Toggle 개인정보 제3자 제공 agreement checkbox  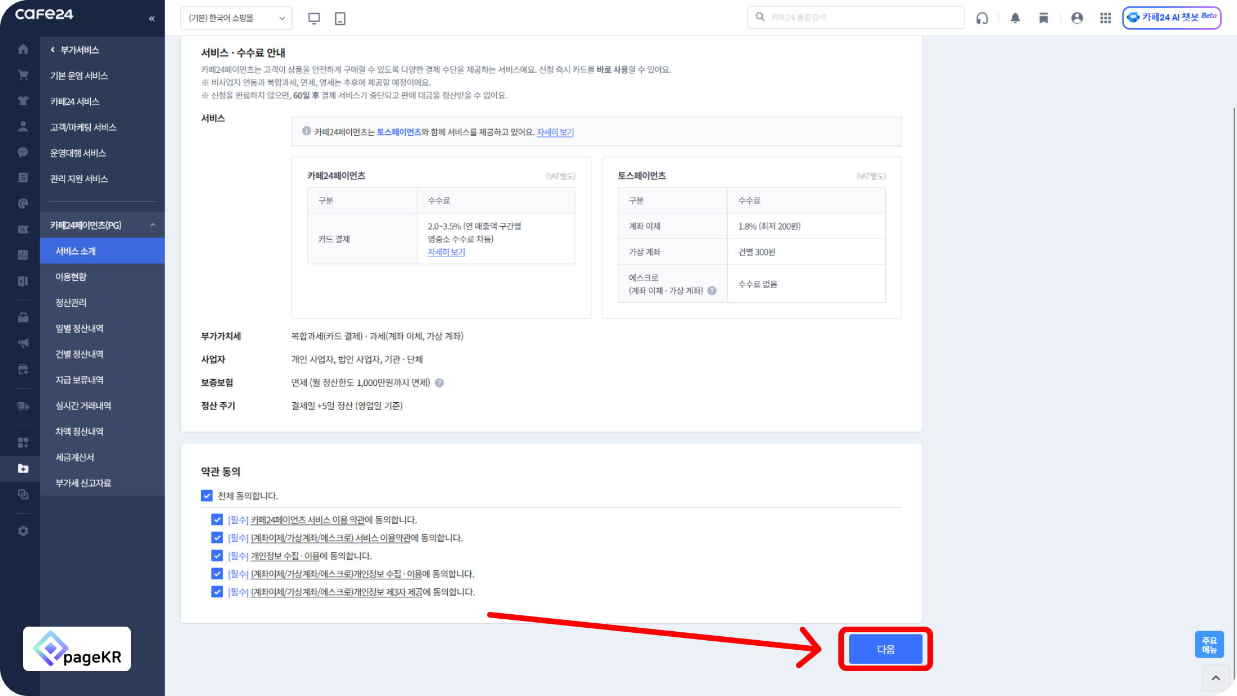217,592
